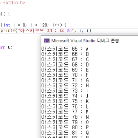Click console output line for code 70
138x138 pixels.
(65, 75)
